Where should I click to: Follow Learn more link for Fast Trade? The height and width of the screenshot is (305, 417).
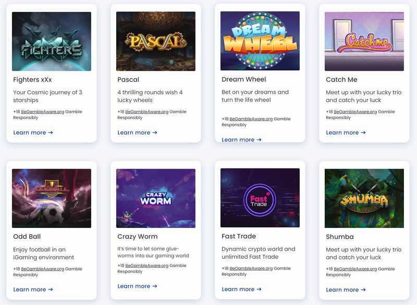[242, 289]
